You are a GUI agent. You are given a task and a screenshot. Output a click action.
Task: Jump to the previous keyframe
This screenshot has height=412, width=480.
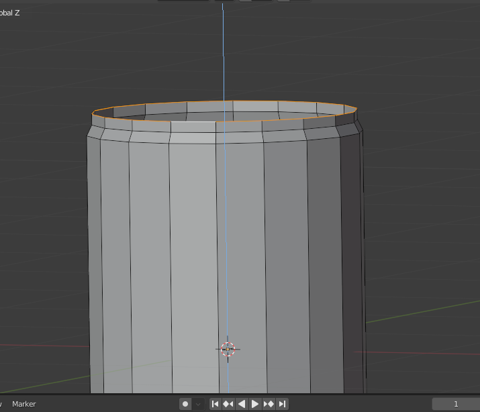228,404
